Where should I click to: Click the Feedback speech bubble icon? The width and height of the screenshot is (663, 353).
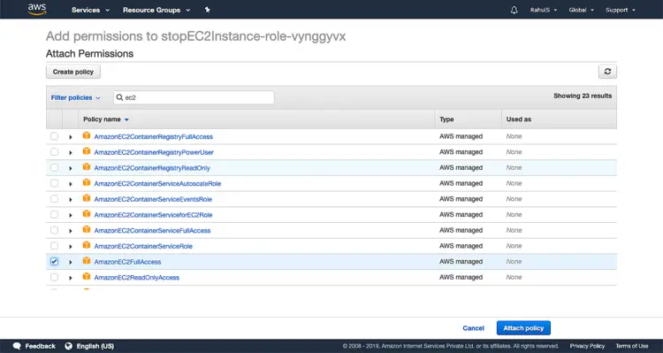pos(17,346)
